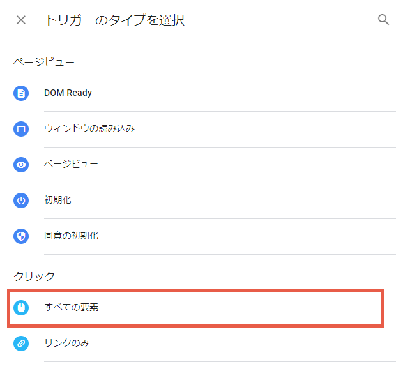Select ページビュー trigger item label
396x371 pixels.
coord(71,164)
